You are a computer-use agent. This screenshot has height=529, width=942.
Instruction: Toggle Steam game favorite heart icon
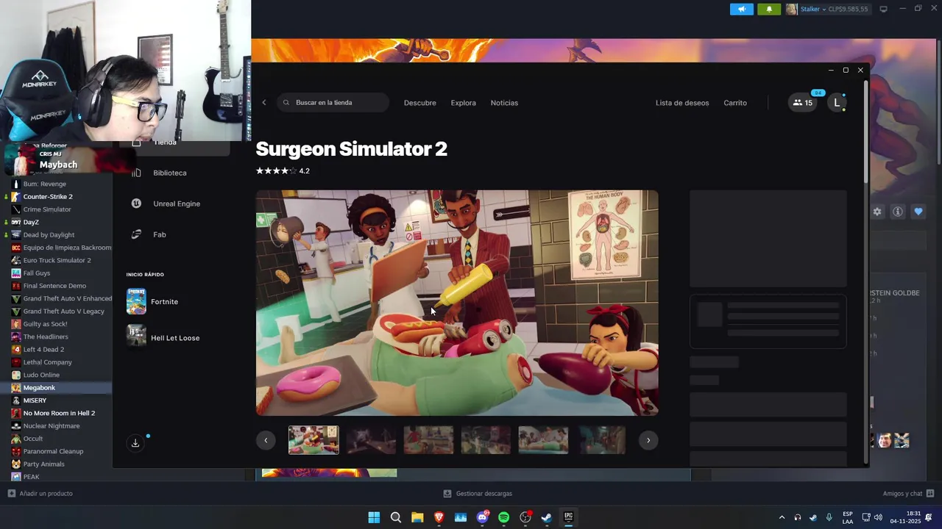point(918,212)
